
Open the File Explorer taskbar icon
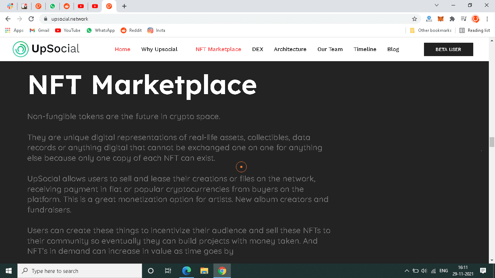[204, 271]
